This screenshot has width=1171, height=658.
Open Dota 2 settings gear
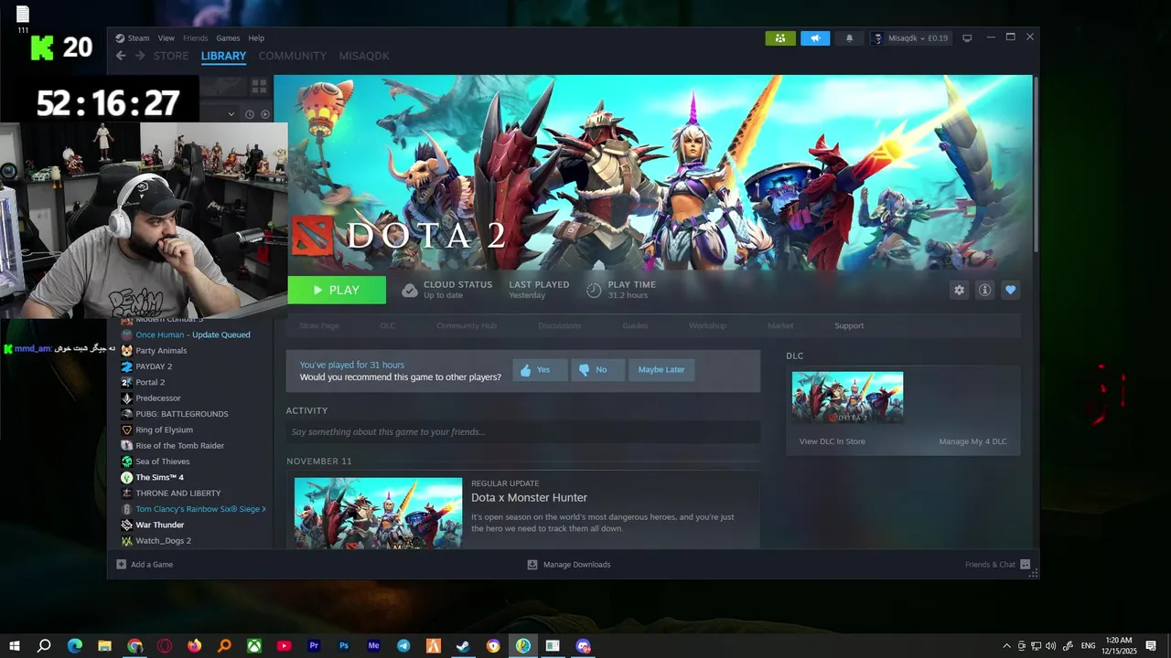[959, 290]
